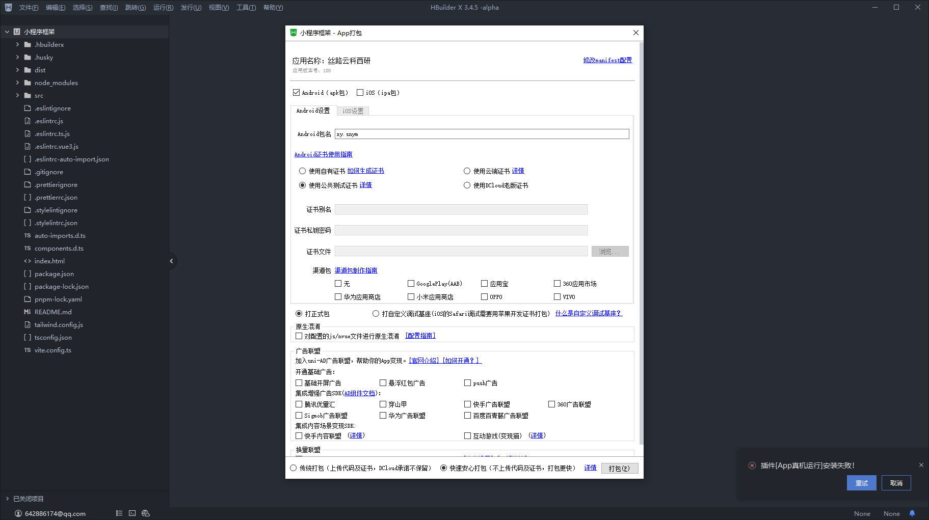929x520 pixels.
Task: Click the .eslintrc.js file icon
Action: pyautogui.click(x=28, y=121)
